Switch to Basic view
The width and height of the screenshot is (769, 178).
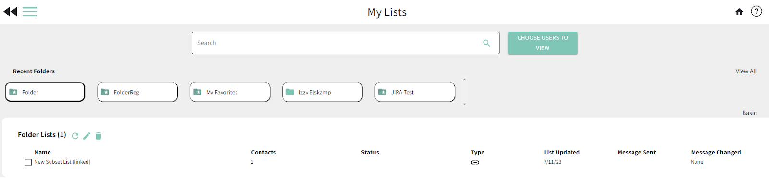tap(749, 113)
